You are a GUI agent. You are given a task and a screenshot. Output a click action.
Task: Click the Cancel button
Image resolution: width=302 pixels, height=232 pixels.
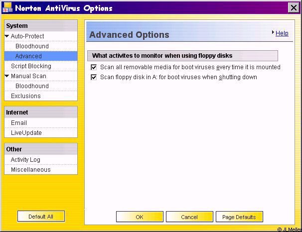[x=189, y=217]
